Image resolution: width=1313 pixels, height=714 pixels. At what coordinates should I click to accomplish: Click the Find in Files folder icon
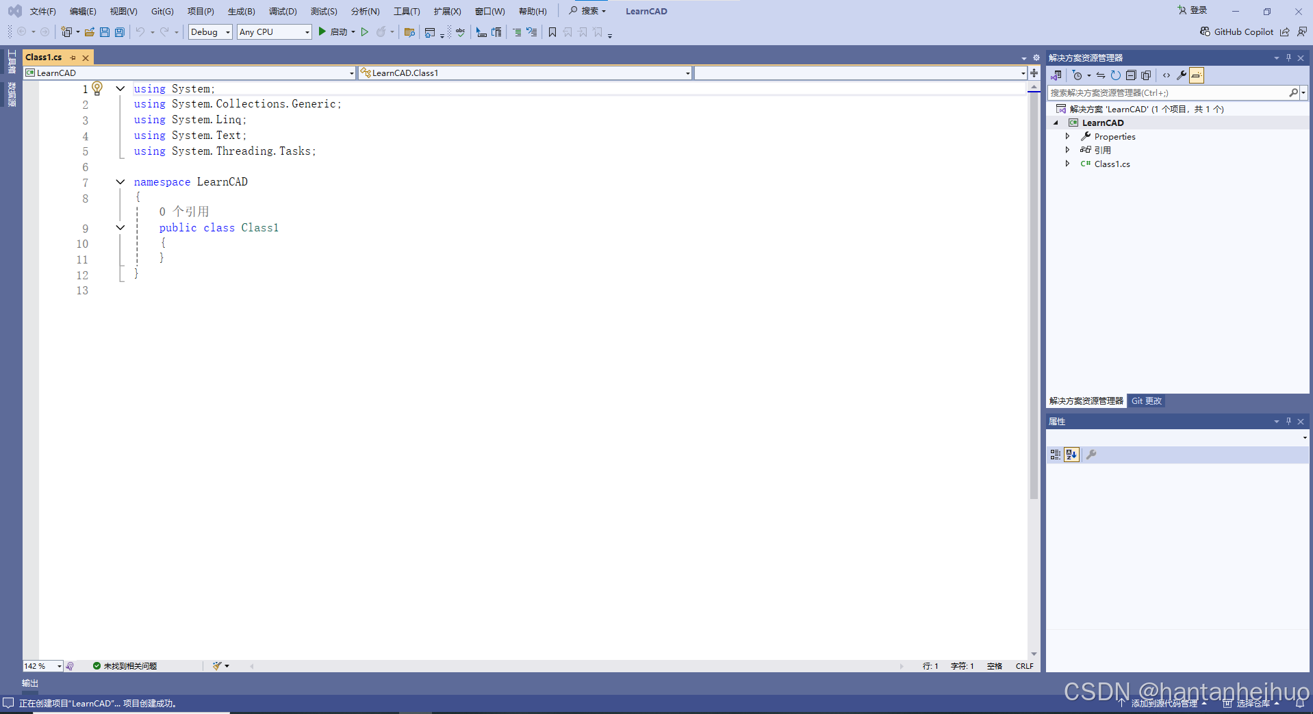[409, 32]
